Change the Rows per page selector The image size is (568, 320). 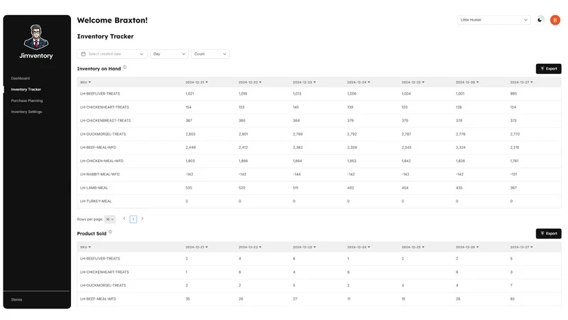click(x=110, y=219)
